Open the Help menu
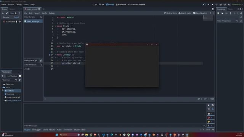This screenshot has height=137, width=244. pyautogui.click(x=32, y=5)
